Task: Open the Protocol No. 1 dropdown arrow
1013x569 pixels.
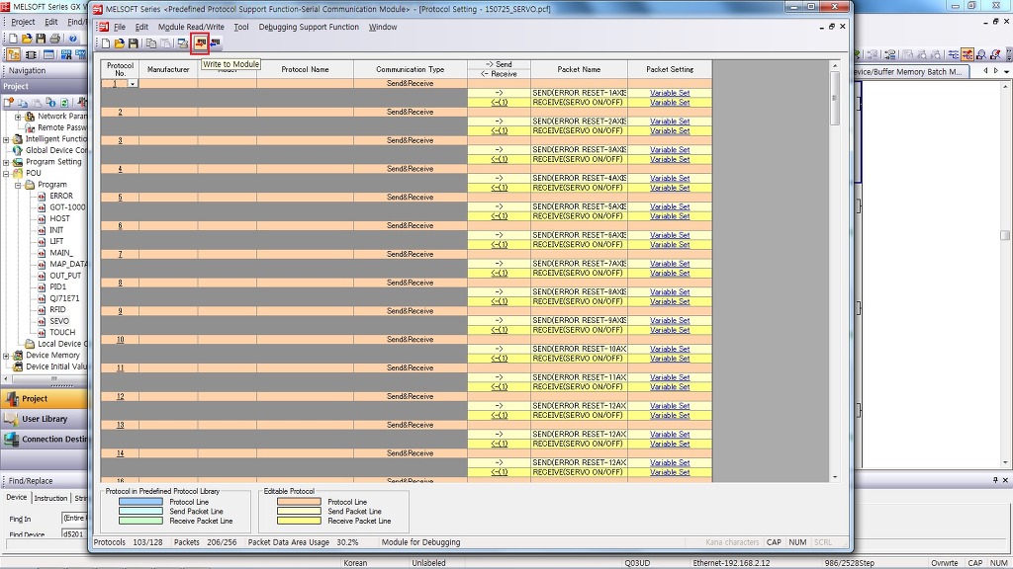Action: (133, 84)
